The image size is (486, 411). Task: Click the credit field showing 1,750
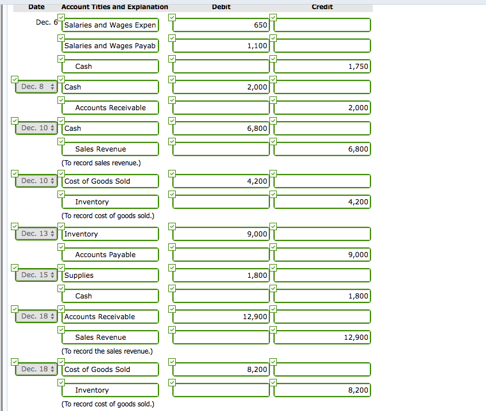pos(322,66)
